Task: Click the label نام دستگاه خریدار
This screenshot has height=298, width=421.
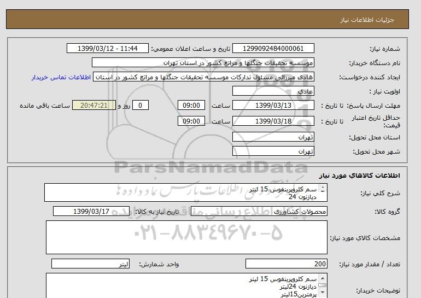Action: [x=375, y=63]
